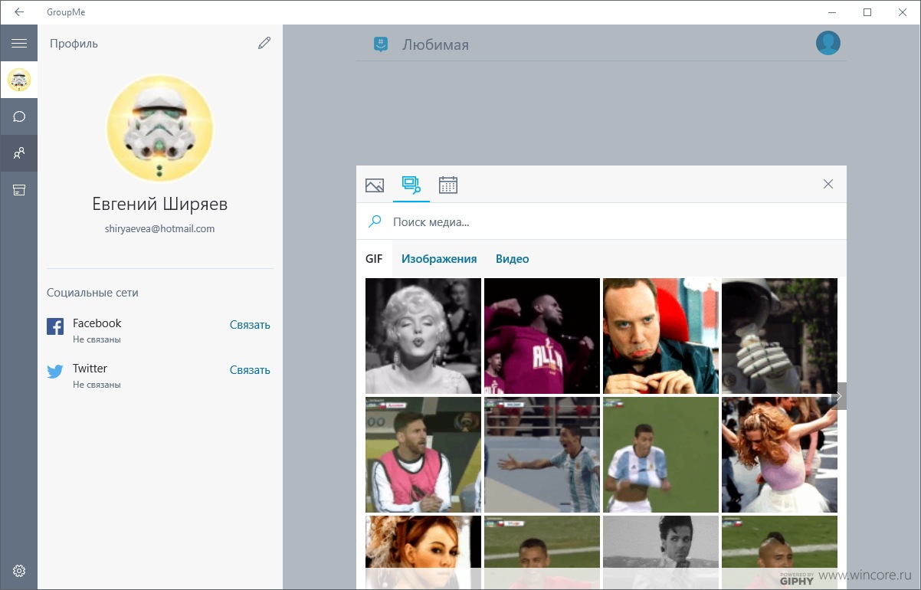The height and width of the screenshot is (590, 921).
Task: Click the Любимая group hashtag icon
Action: (x=381, y=44)
